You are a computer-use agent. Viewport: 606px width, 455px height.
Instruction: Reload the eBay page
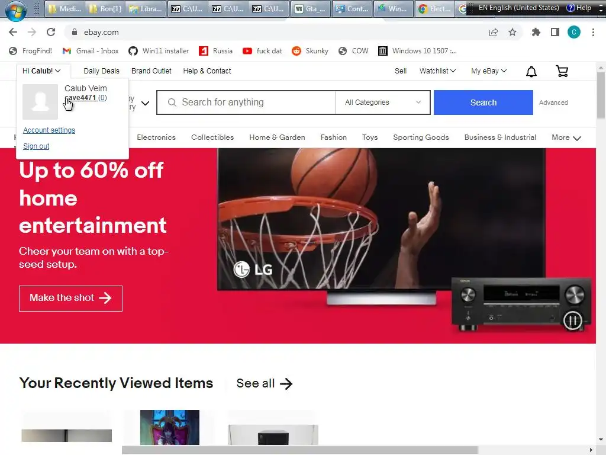[x=51, y=32]
